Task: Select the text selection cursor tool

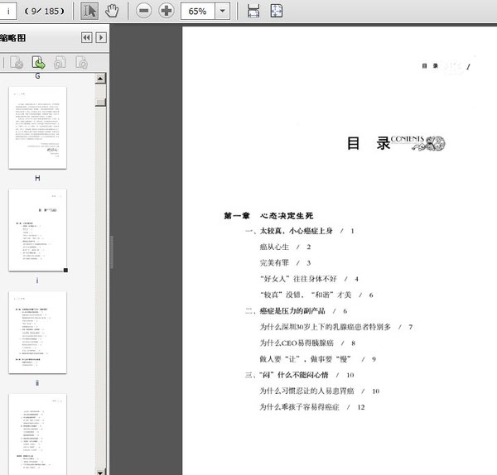Action: [x=91, y=11]
